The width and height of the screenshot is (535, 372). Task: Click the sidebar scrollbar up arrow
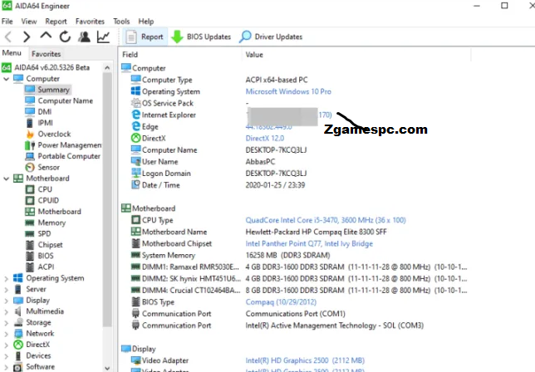[x=107, y=67]
